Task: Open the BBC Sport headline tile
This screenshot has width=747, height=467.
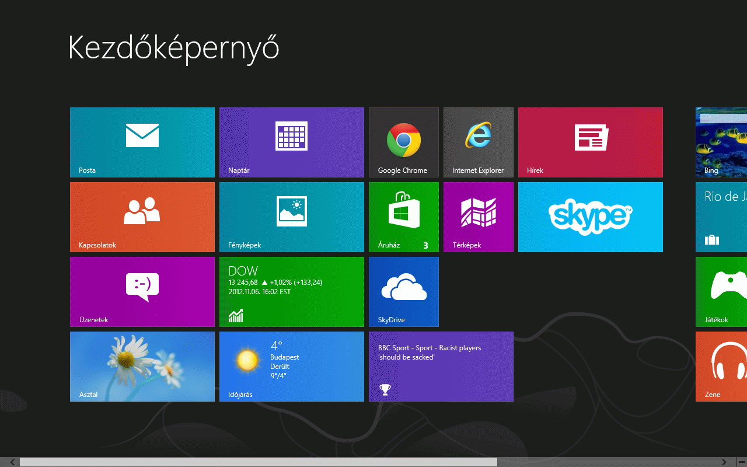Action: coord(441,367)
